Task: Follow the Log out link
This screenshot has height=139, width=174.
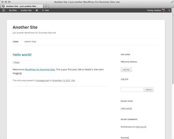Action: (124, 79)
